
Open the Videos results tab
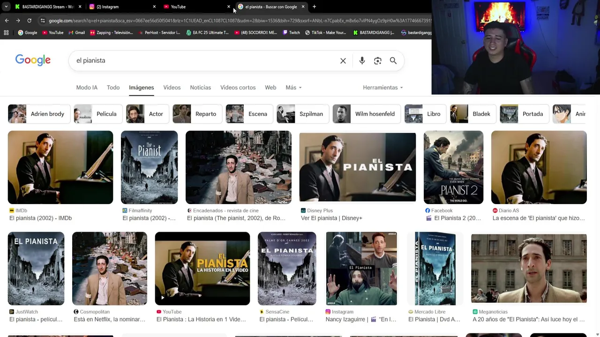(172, 88)
